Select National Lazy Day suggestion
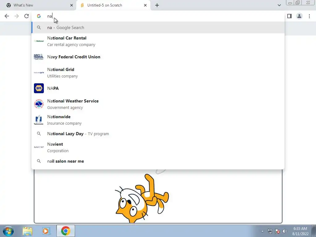 tap(158, 134)
